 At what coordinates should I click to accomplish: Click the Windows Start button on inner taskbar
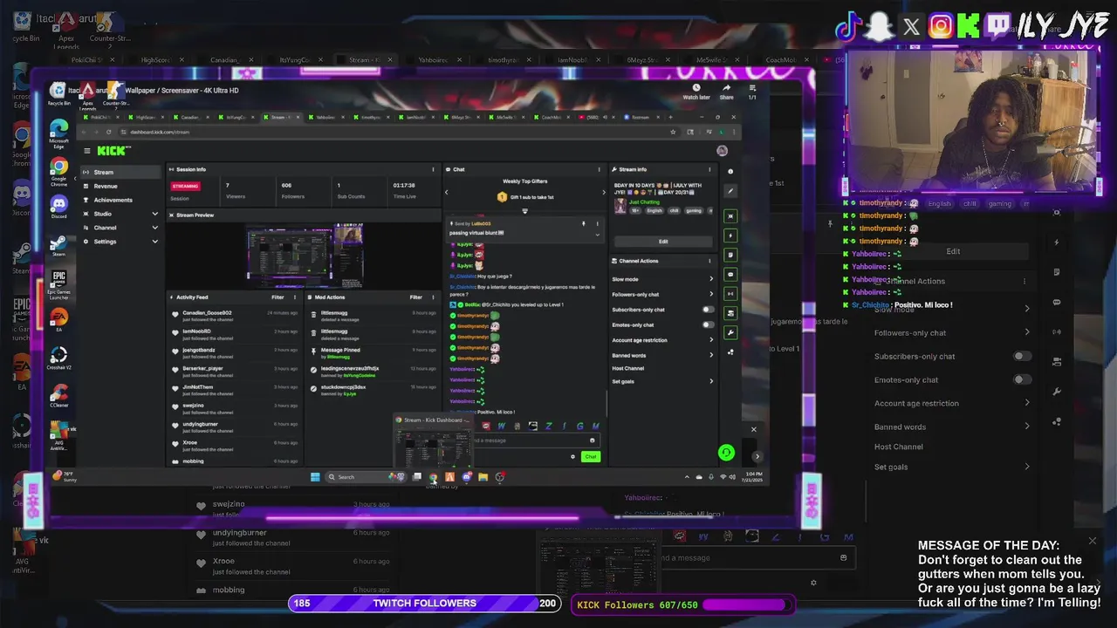click(x=315, y=477)
